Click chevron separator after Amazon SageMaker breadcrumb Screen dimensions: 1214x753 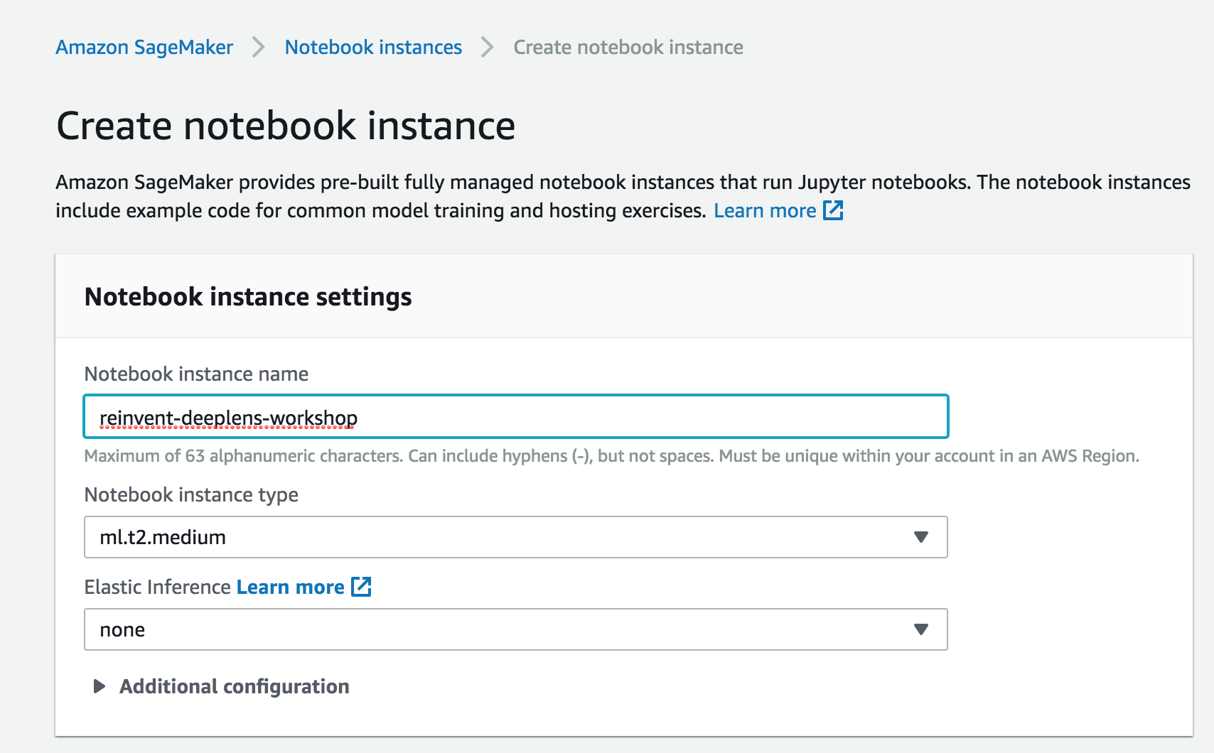[x=259, y=48]
